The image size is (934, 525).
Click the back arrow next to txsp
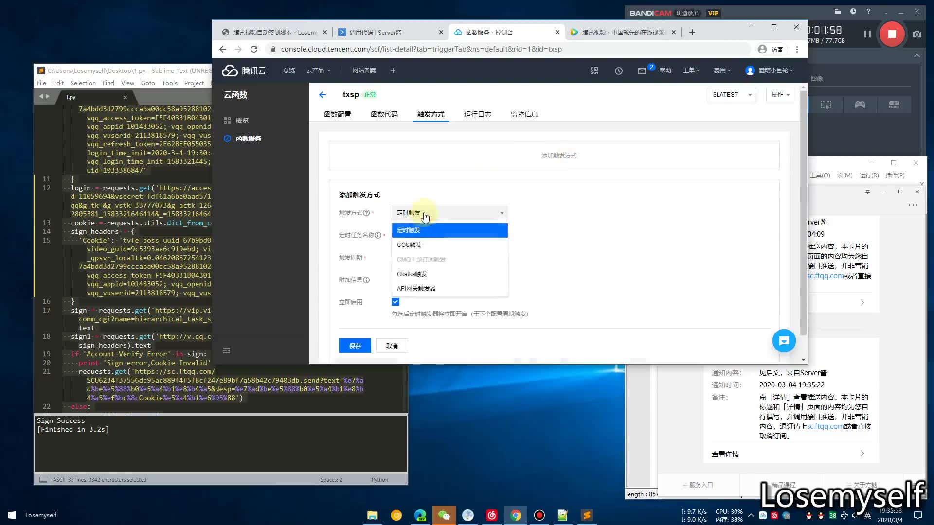tap(323, 95)
